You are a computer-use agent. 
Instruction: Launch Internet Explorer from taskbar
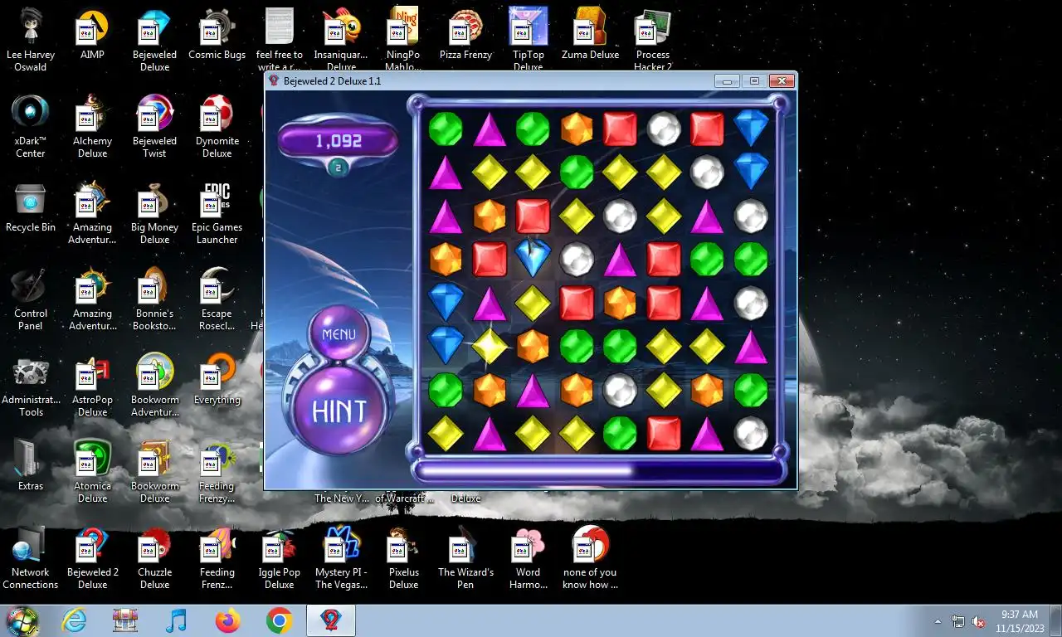(x=74, y=620)
